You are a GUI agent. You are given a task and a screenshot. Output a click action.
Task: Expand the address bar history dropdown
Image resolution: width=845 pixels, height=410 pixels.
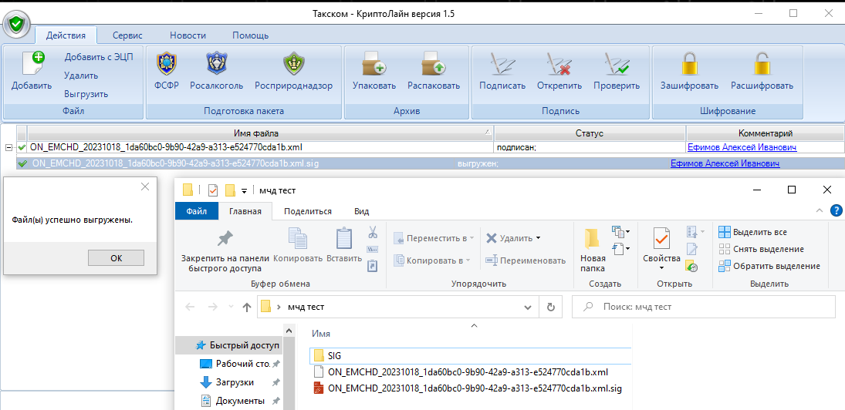coord(528,307)
